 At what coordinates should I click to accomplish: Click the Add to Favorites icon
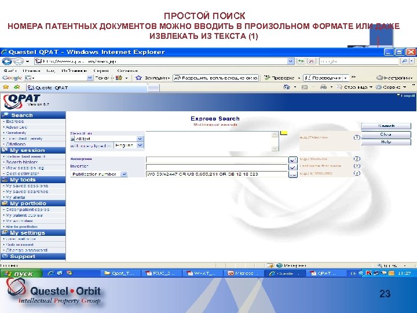click(17, 87)
